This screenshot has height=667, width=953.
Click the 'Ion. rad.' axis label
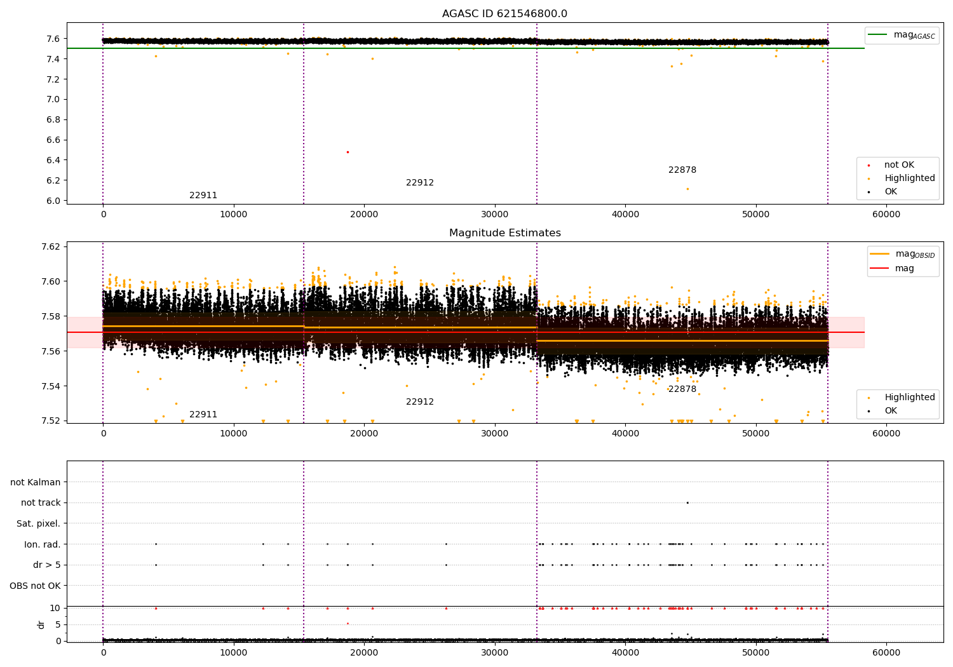(x=43, y=544)
